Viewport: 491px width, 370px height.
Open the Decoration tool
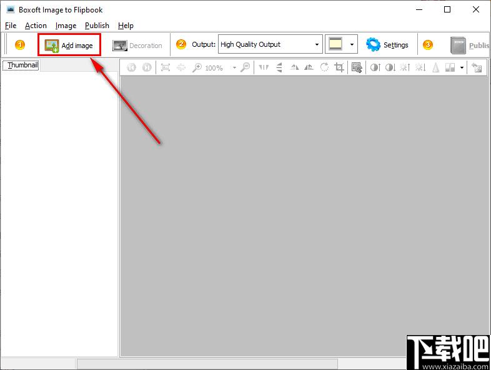point(137,46)
